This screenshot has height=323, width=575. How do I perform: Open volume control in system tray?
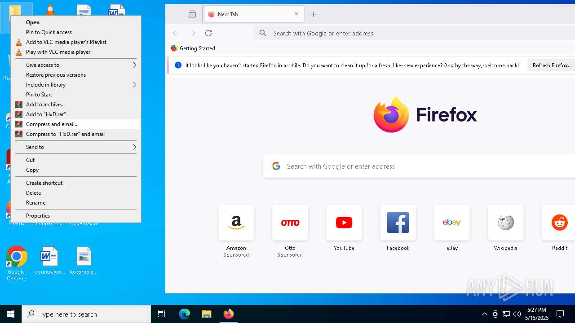click(x=517, y=314)
